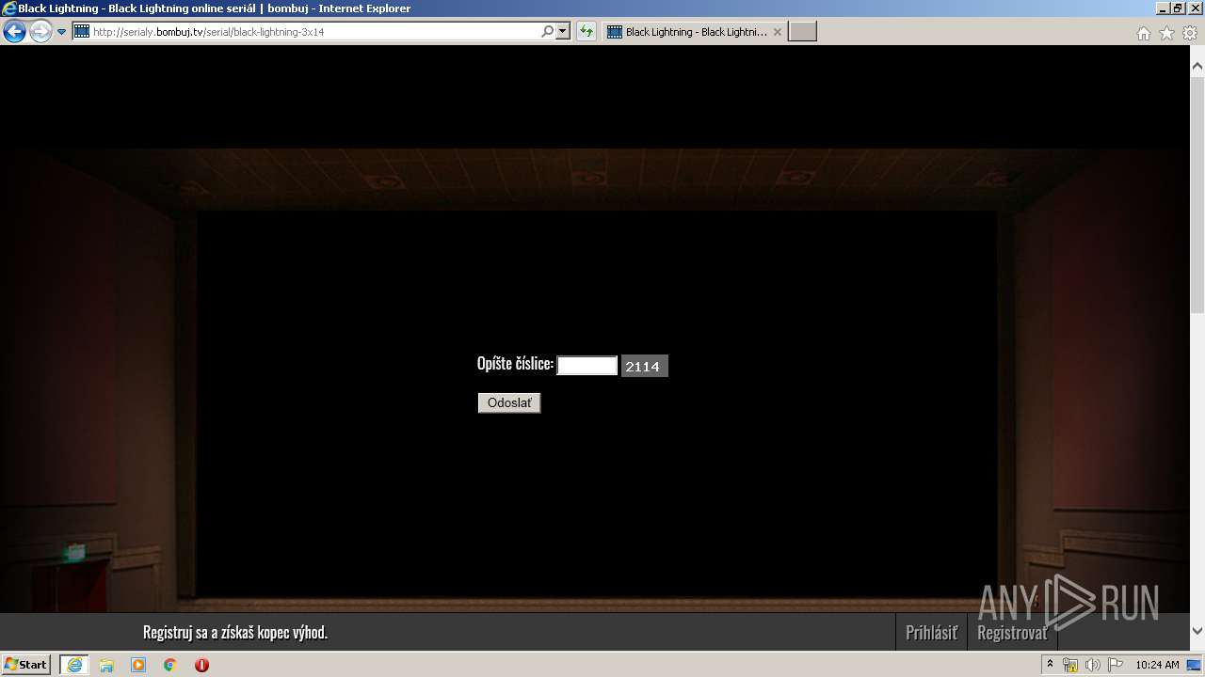The height and width of the screenshot is (677, 1205).
Task: Click the Action Center flag icon
Action: 1115,665
